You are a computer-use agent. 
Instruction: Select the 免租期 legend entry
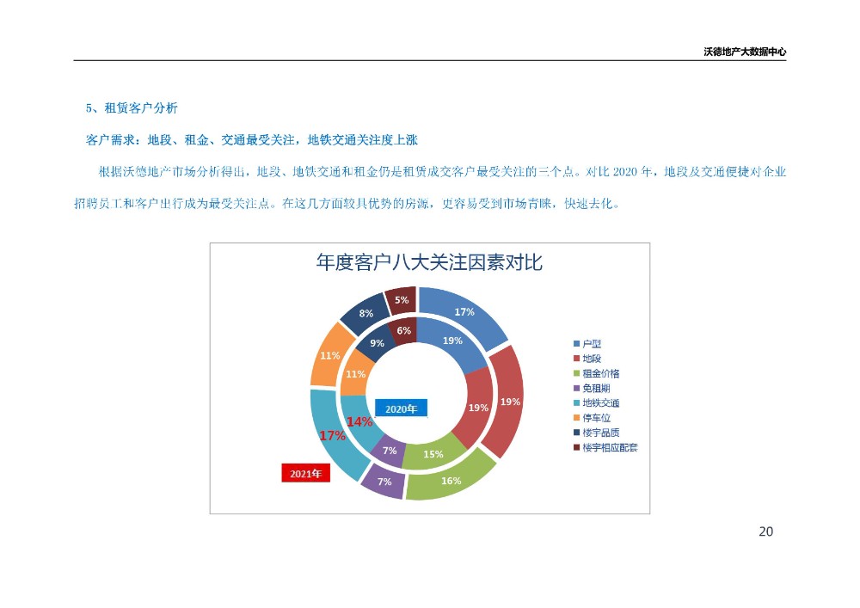(596, 388)
